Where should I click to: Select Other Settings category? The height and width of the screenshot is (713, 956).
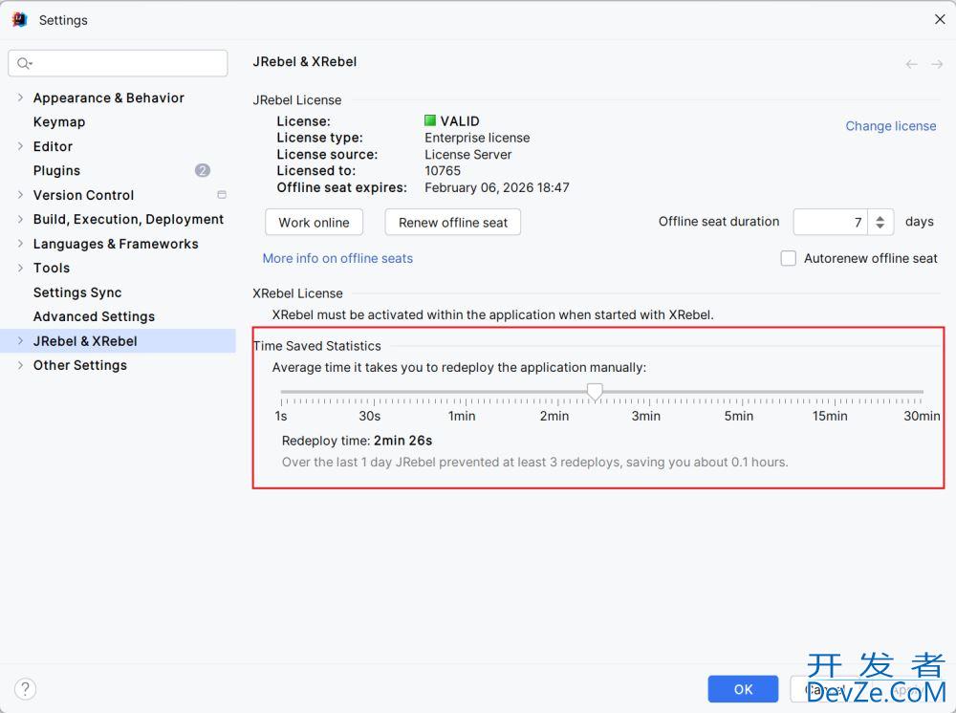click(x=80, y=366)
